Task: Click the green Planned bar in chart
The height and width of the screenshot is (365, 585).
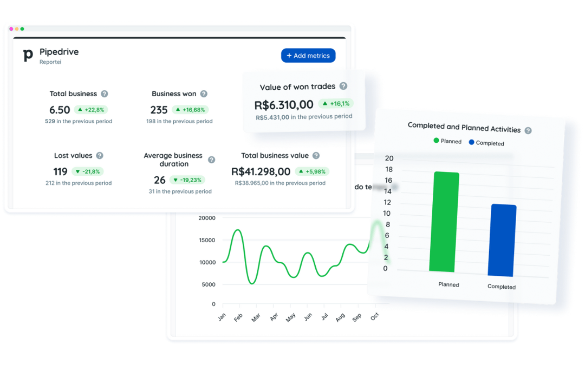Action: [x=444, y=222]
